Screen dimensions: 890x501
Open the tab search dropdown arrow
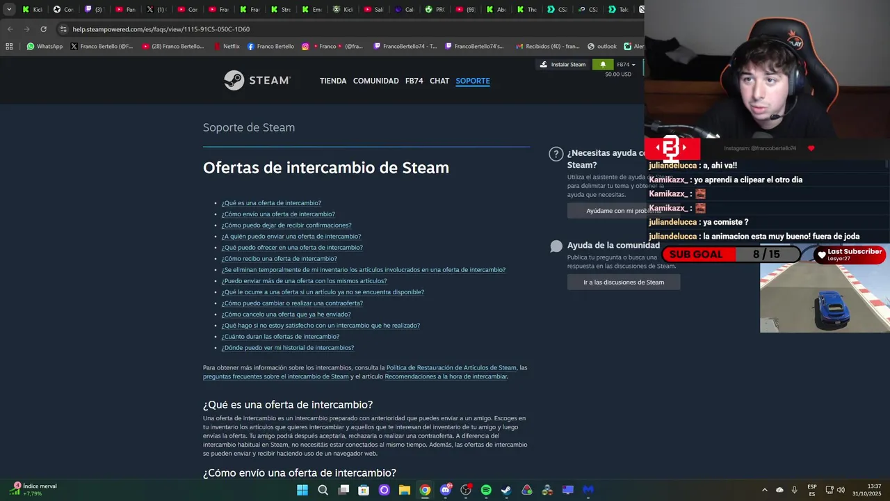tap(9, 9)
